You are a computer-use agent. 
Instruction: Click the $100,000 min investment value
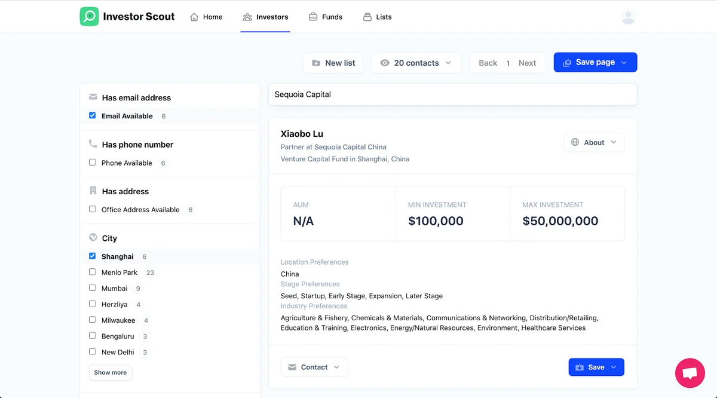tap(436, 221)
